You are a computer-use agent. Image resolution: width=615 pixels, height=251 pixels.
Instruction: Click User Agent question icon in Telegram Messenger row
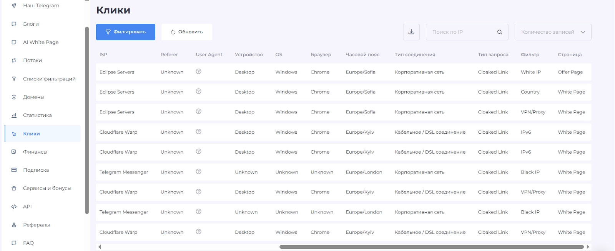tap(198, 172)
